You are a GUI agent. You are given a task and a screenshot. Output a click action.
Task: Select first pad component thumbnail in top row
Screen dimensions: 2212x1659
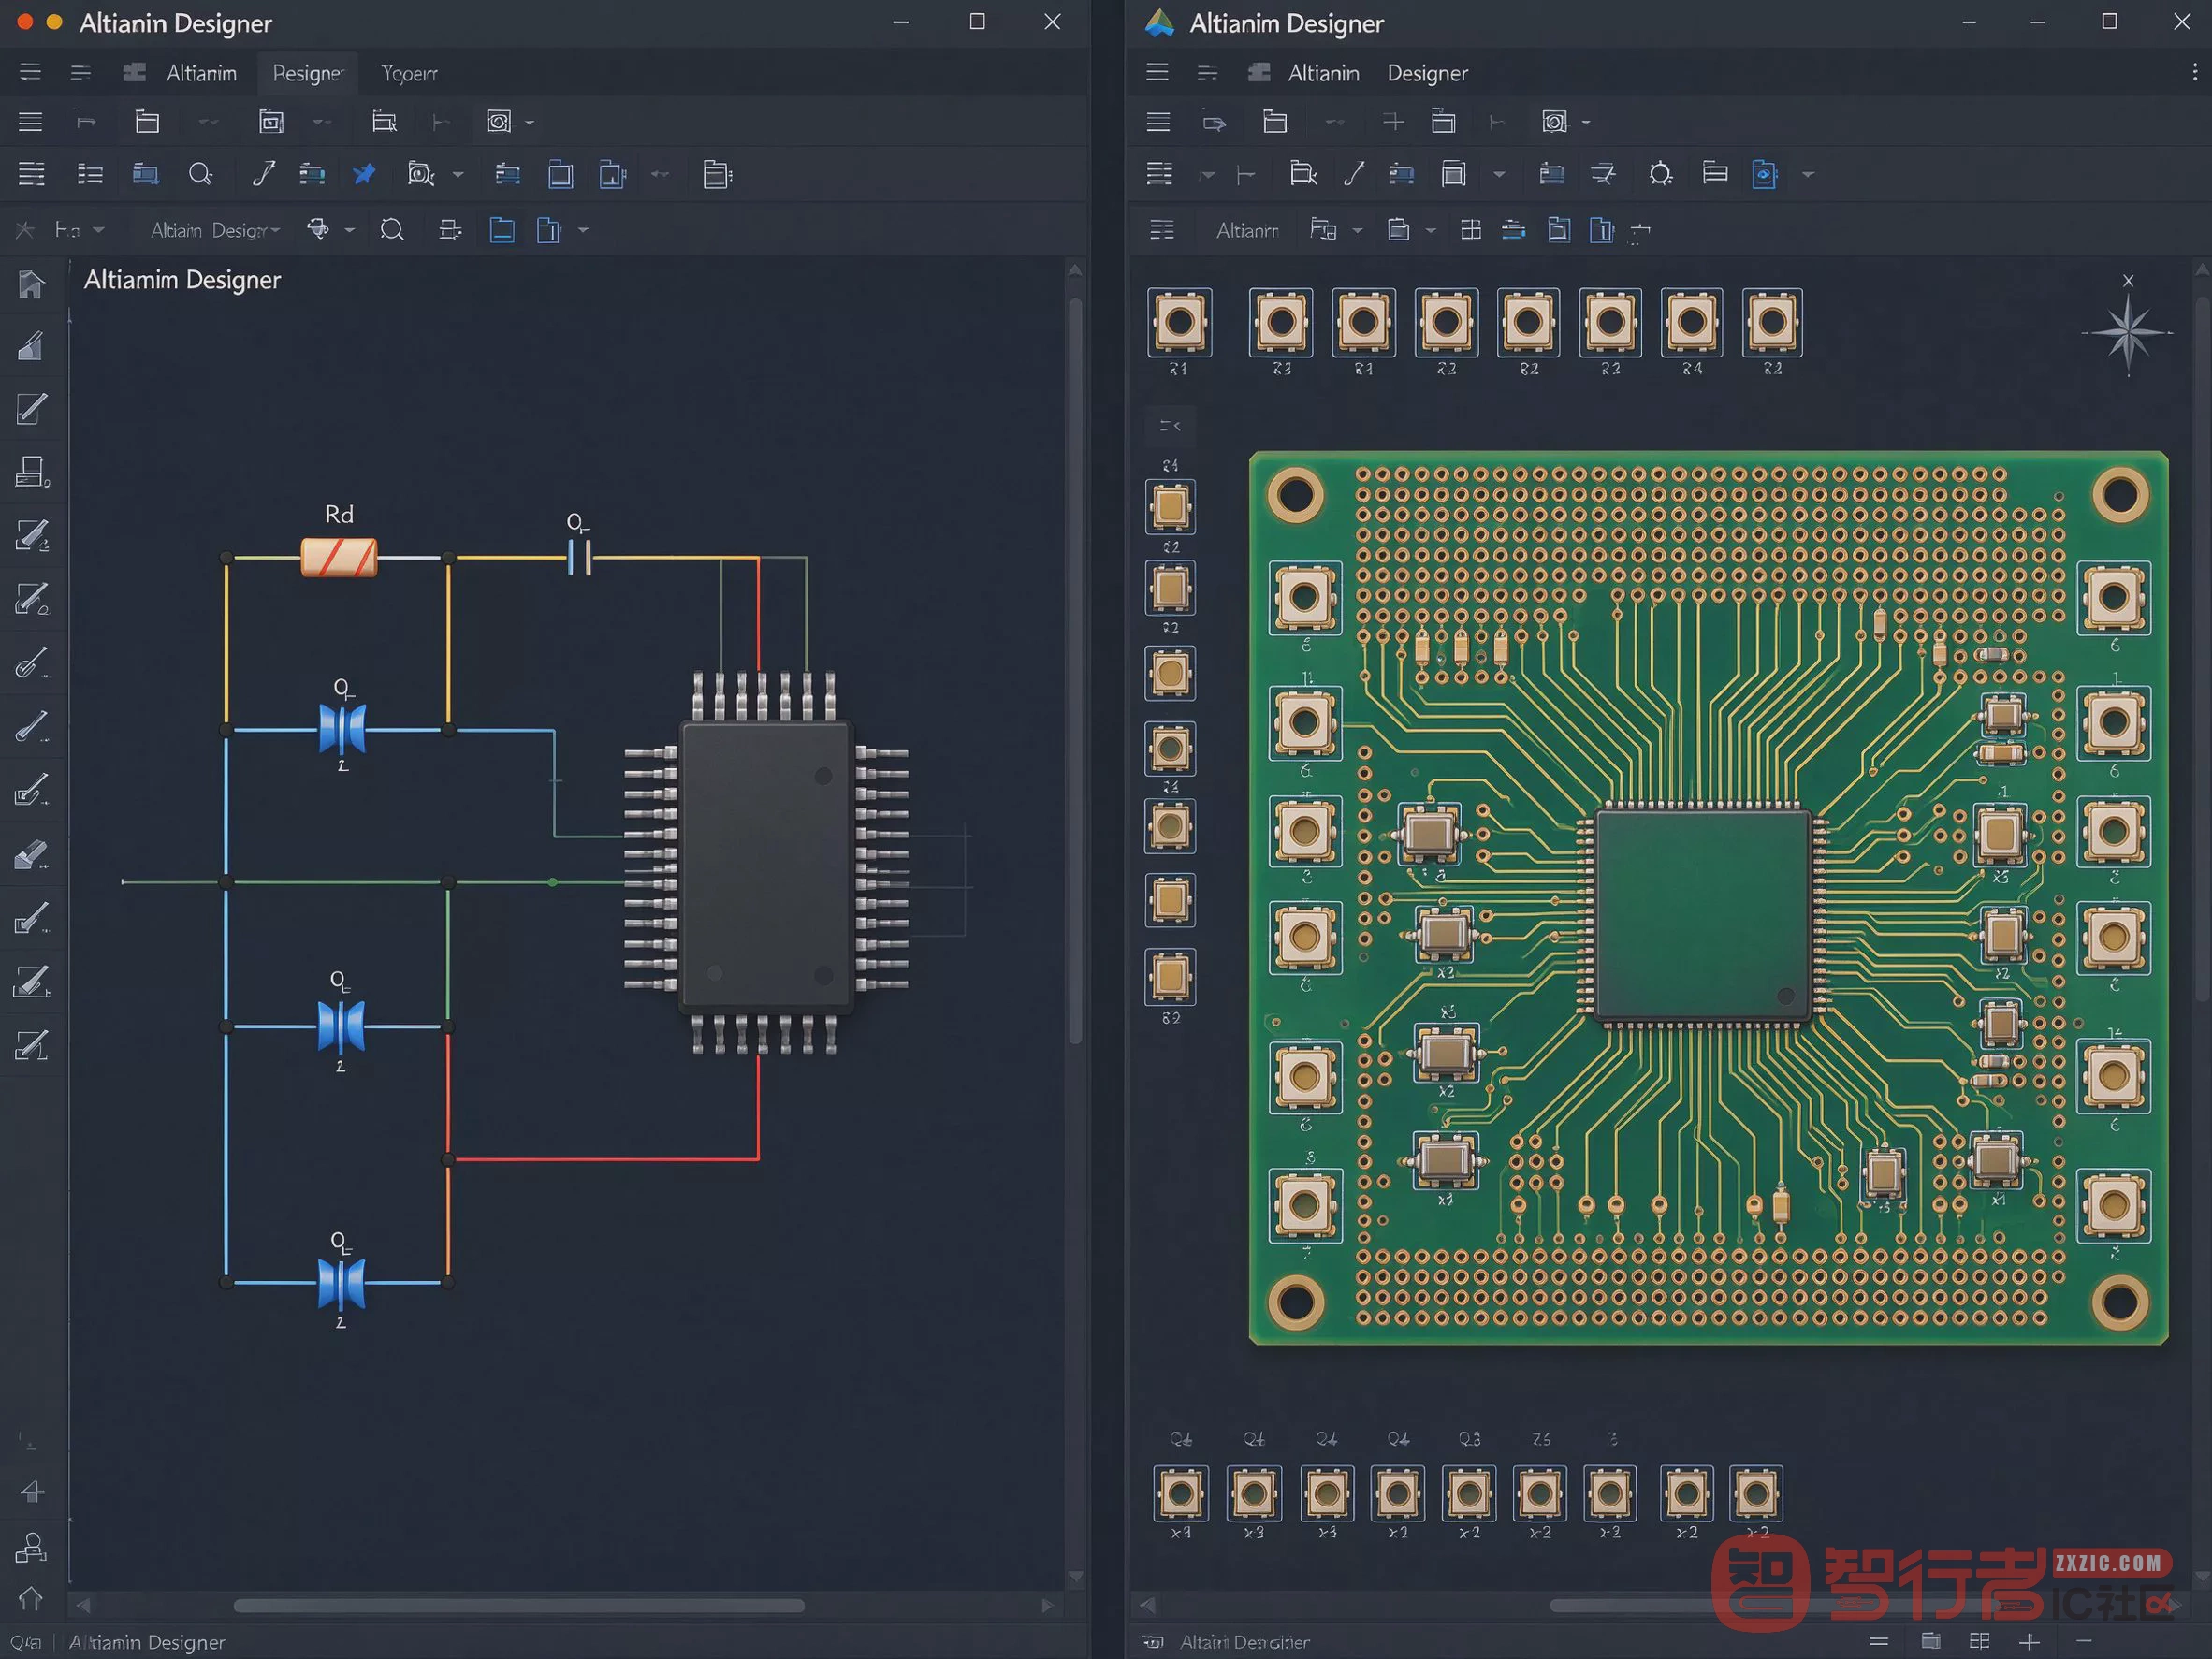1180,322
